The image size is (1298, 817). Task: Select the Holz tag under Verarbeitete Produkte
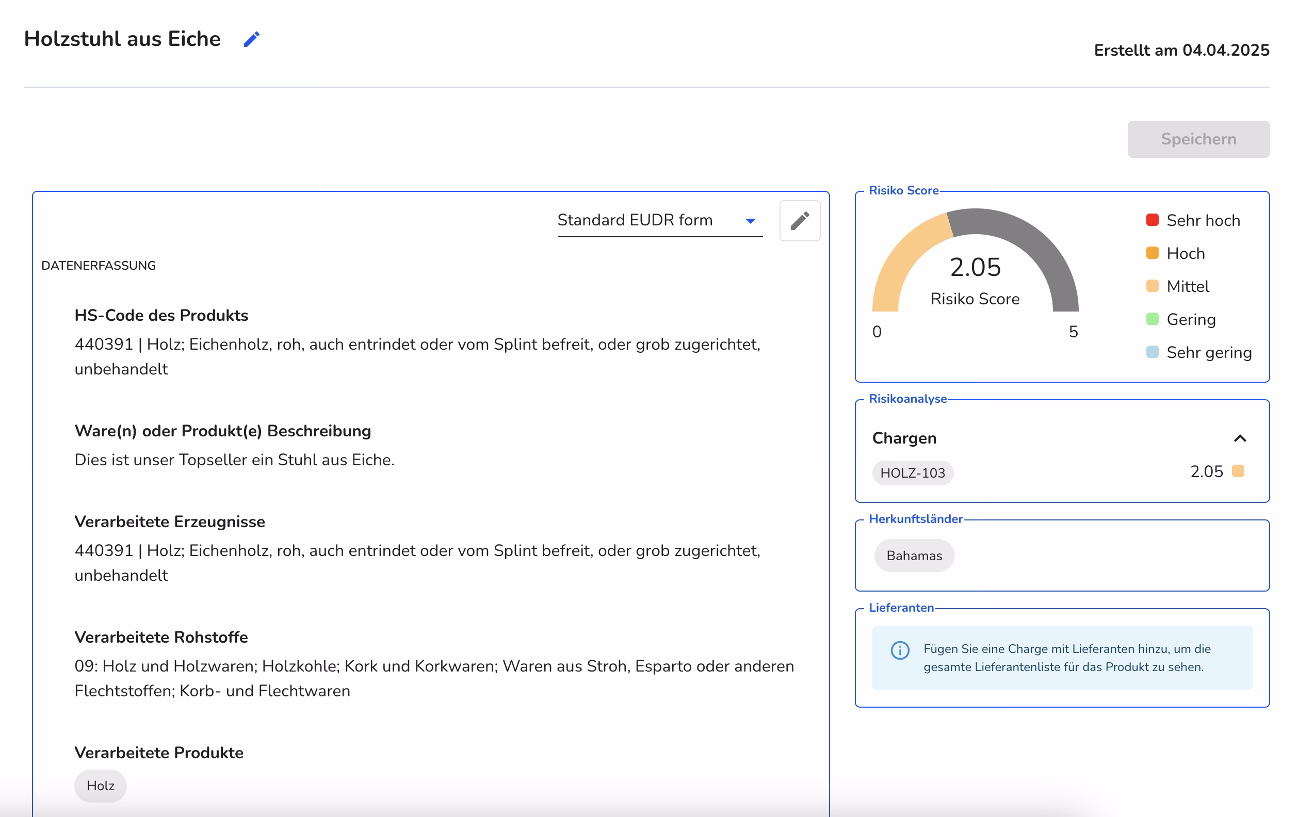pos(100,786)
